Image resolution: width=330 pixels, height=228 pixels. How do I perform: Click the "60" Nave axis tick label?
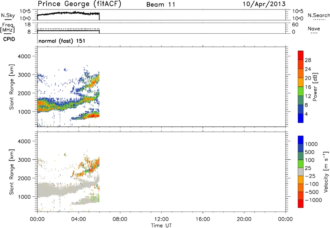coord(295,25)
